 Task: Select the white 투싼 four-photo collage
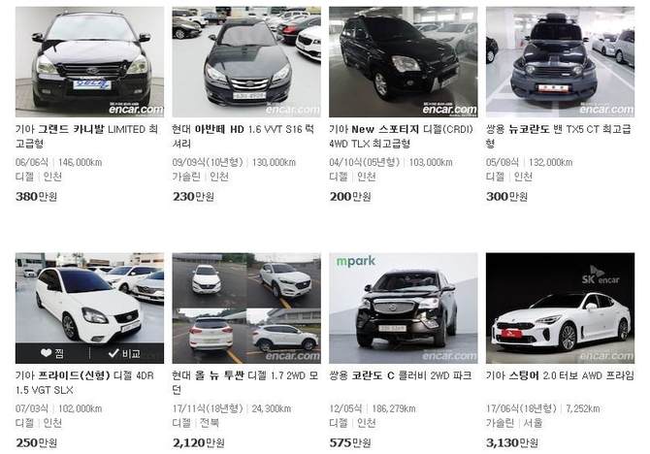click(x=246, y=308)
